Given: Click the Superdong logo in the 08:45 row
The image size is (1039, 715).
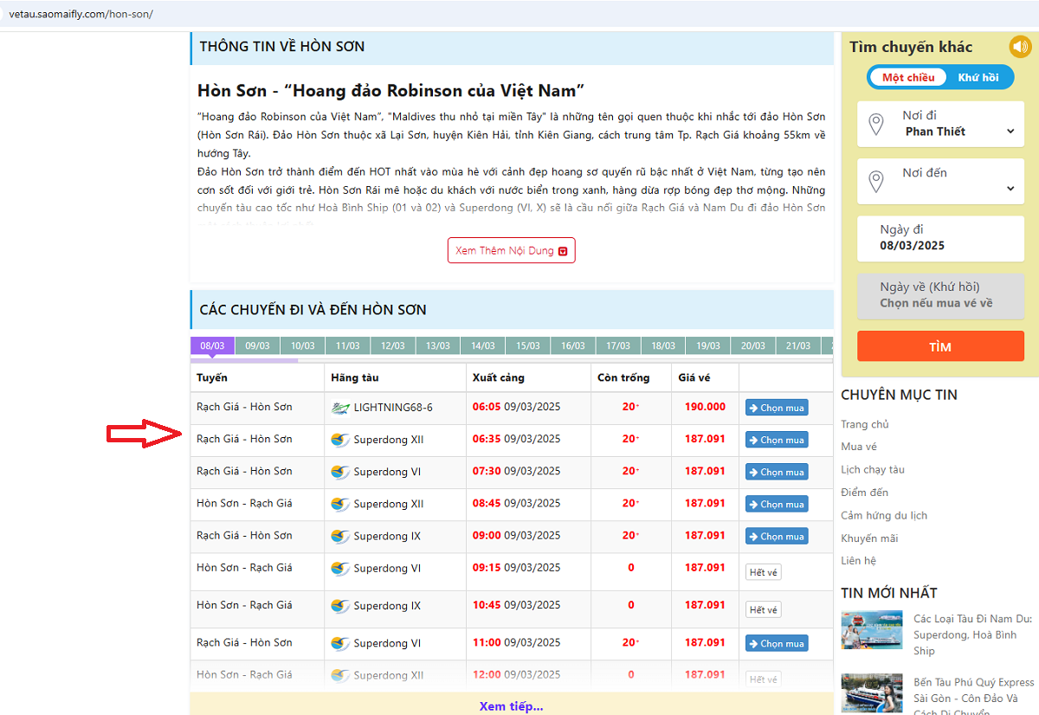Looking at the screenshot, I should coord(340,504).
